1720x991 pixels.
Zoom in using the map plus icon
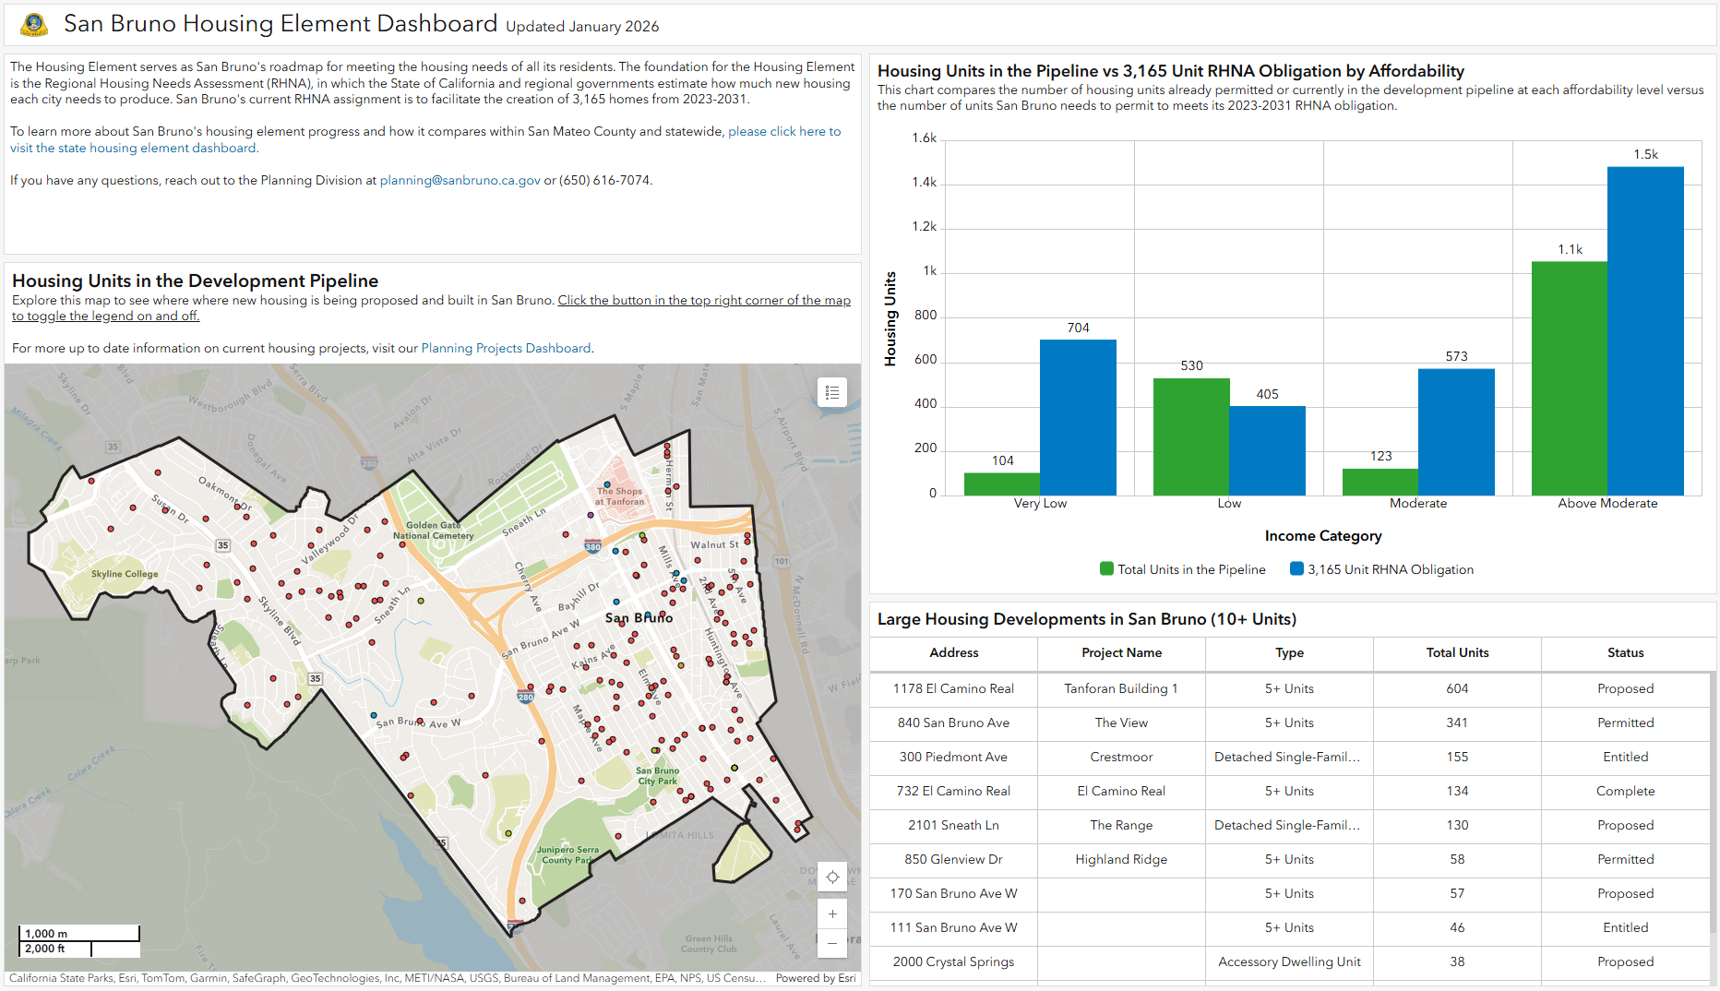(831, 913)
